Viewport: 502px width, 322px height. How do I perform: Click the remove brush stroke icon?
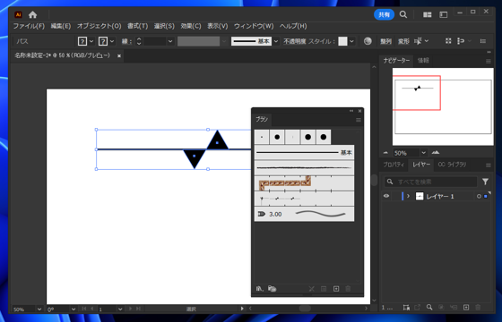311,289
